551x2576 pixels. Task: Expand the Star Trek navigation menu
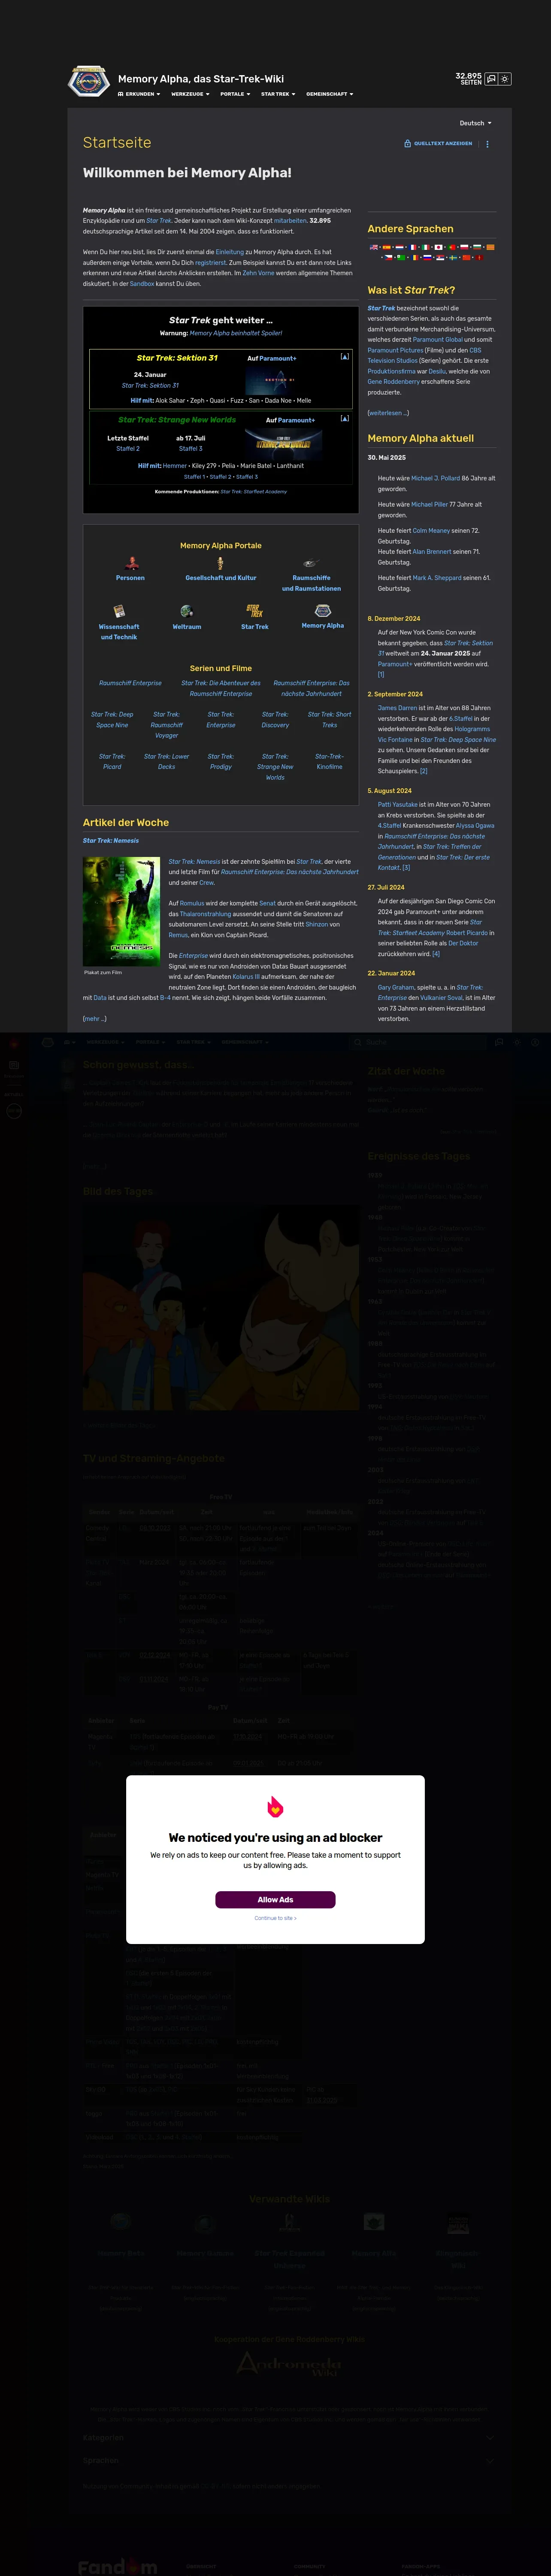[278, 94]
